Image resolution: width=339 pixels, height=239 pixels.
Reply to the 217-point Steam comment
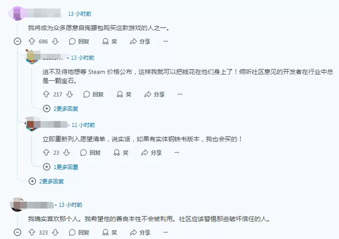[x=93, y=94]
